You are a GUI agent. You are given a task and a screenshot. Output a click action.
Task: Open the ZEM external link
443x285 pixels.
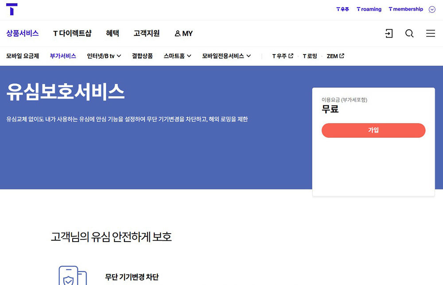(335, 56)
